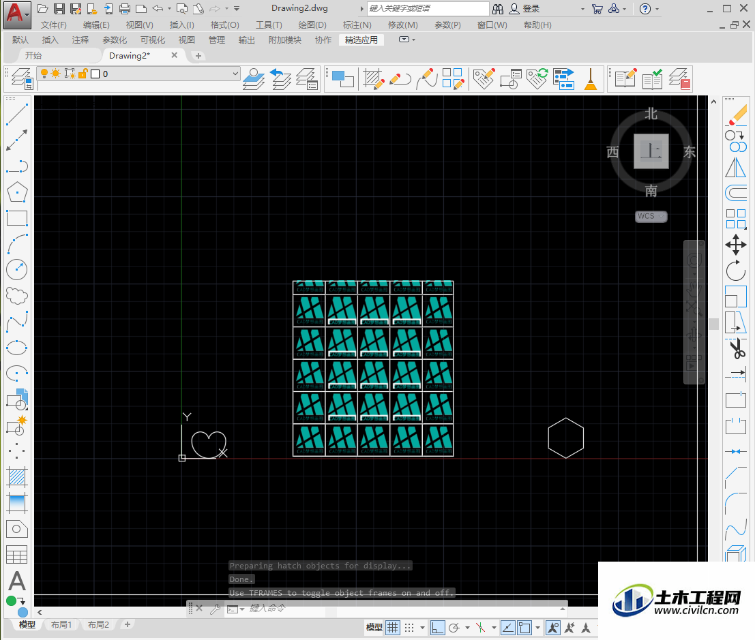Add a new drawing tab with plus button
This screenshot has height=640, width=755.
(x=198, y=56)
